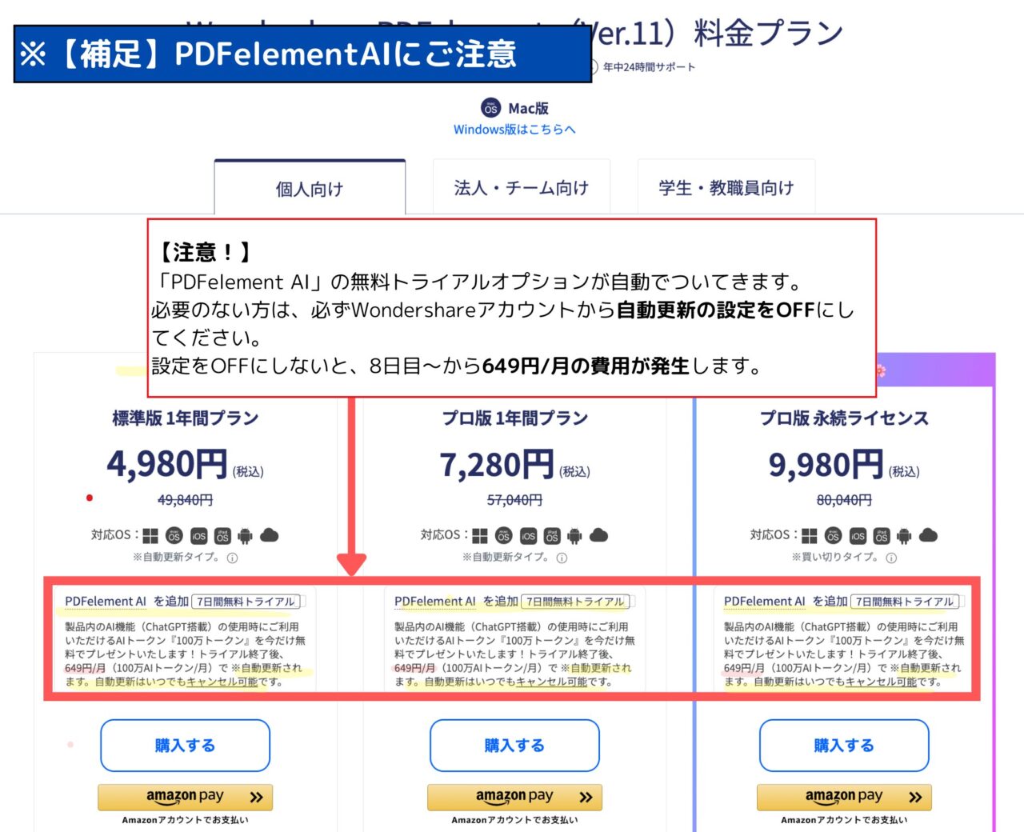Pay with amazon pay for プロ版 永続ライセンス
Image resolution: width=1024 pixels, height=832 pixels.
845,797
